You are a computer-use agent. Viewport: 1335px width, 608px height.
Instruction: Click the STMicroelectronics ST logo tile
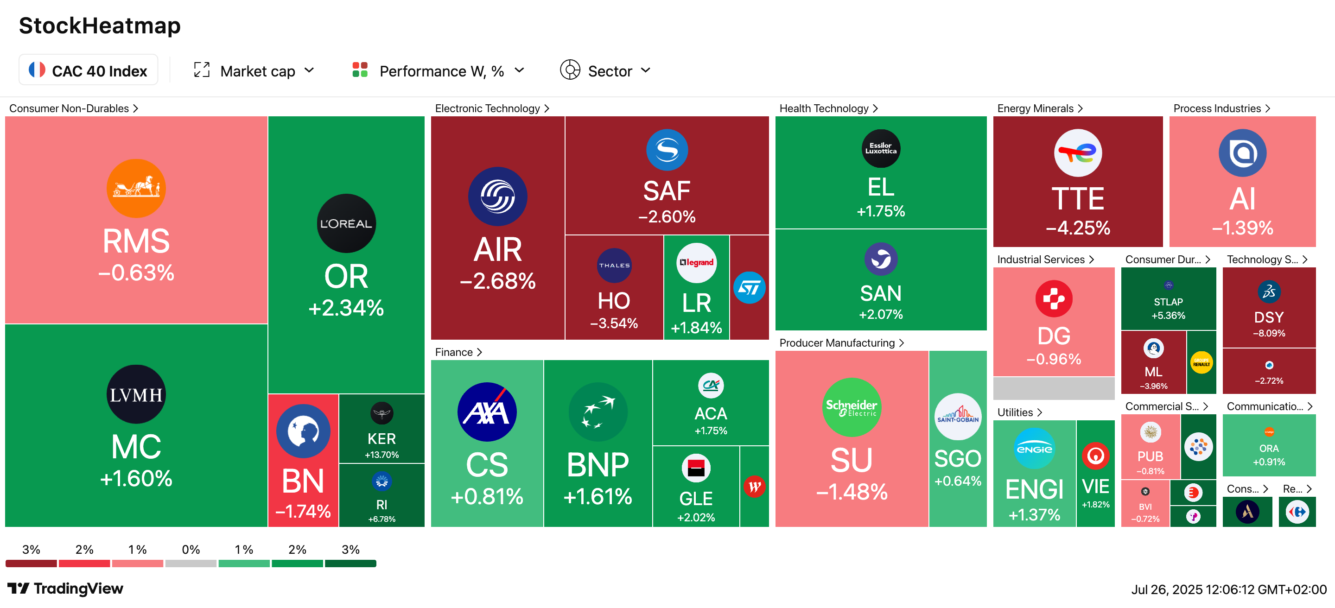[749, 287]
